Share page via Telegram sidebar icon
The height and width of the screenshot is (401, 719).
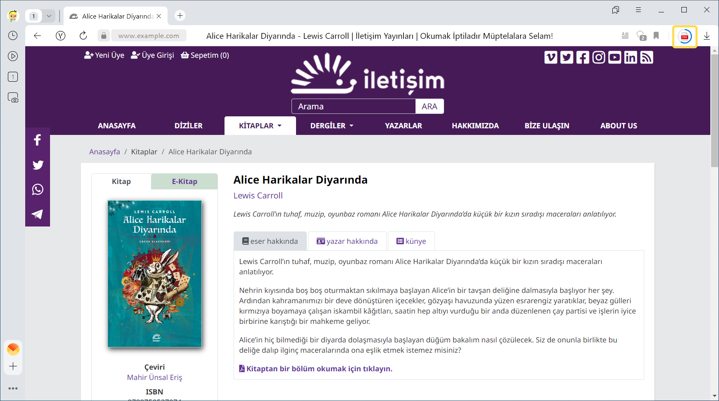click(x=38, y=214)
